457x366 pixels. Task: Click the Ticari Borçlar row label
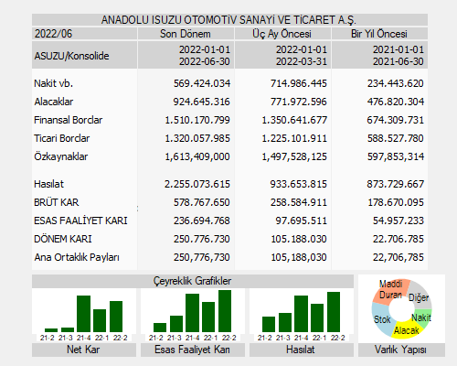[62, 138]
